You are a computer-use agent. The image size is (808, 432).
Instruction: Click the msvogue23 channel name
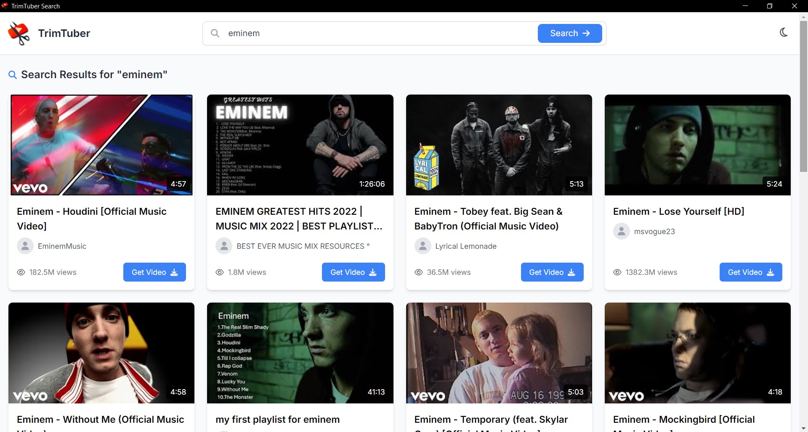(x=654, y=232)
